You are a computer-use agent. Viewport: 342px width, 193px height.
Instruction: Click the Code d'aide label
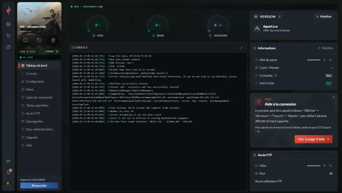click(27, 52)
